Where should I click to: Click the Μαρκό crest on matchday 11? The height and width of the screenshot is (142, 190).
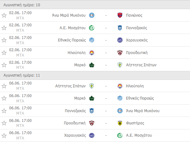coord(92,98)
